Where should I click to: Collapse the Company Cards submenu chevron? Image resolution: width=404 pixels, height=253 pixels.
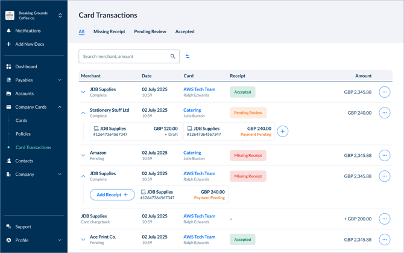point(60,107)
